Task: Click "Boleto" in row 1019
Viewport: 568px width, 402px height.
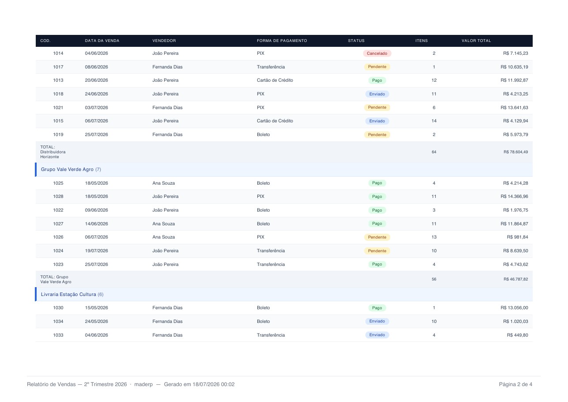Action: (263, 135)
